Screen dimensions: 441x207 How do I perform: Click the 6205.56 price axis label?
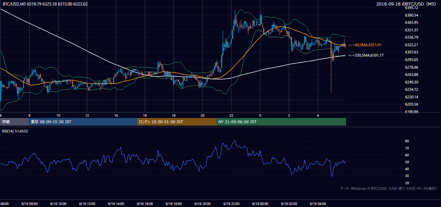click(411, 104)
